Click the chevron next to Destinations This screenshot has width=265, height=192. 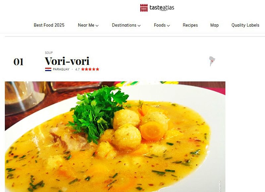click(x=139, y=26)
